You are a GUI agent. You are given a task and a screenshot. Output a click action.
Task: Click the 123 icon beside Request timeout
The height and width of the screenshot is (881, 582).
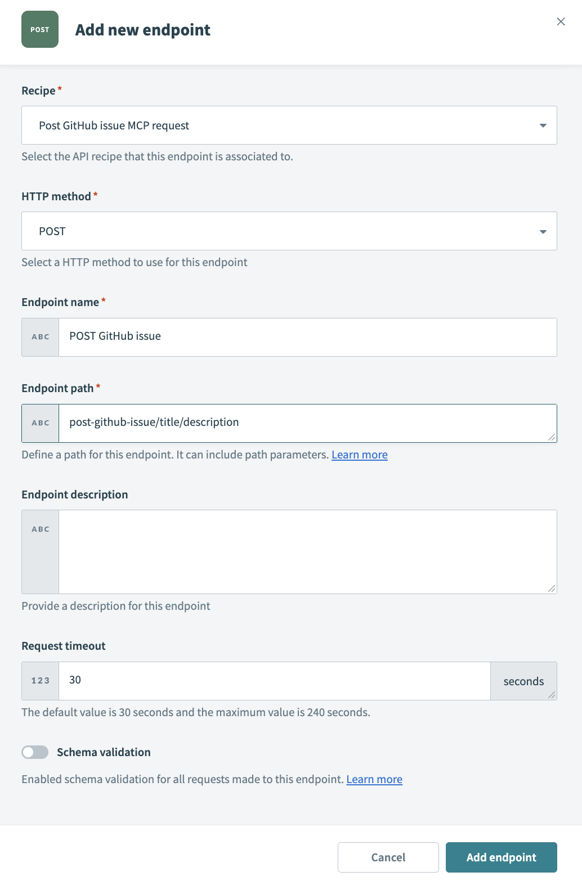click(x=39, y=680)
